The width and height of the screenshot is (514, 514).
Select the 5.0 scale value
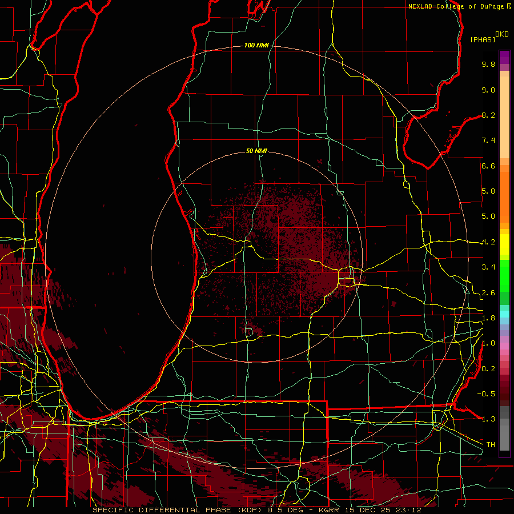click(488, 216)
